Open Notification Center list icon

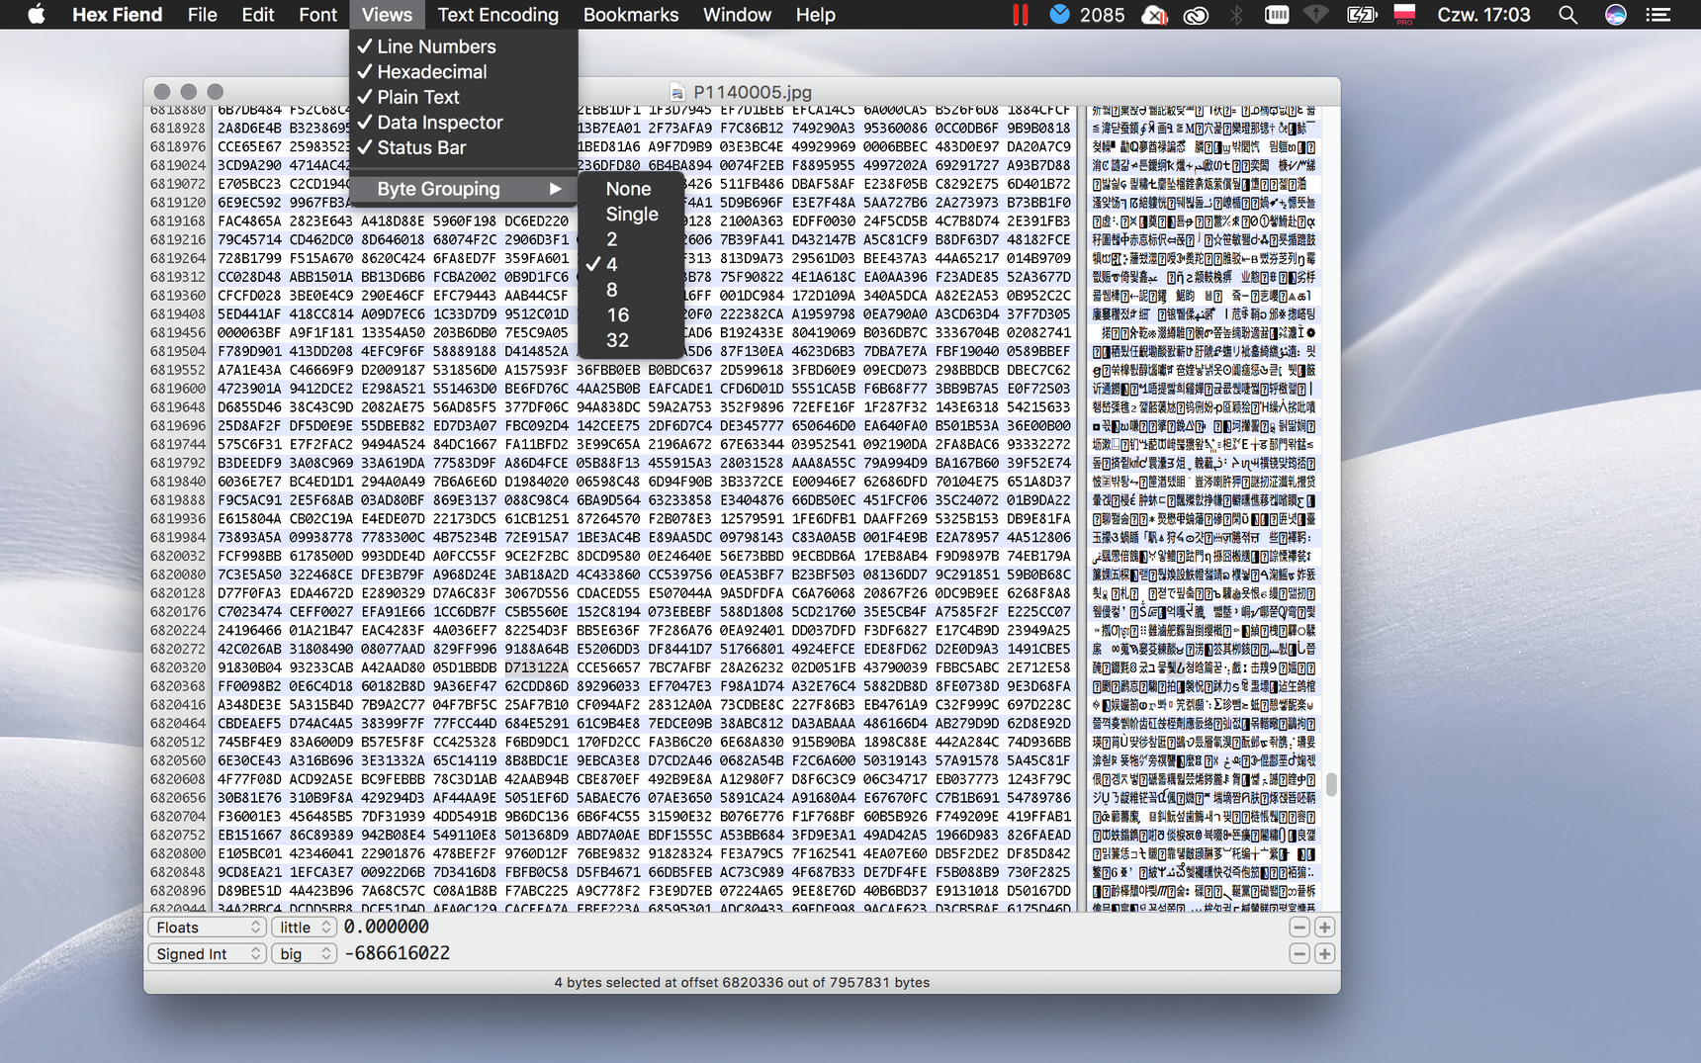1658,15
